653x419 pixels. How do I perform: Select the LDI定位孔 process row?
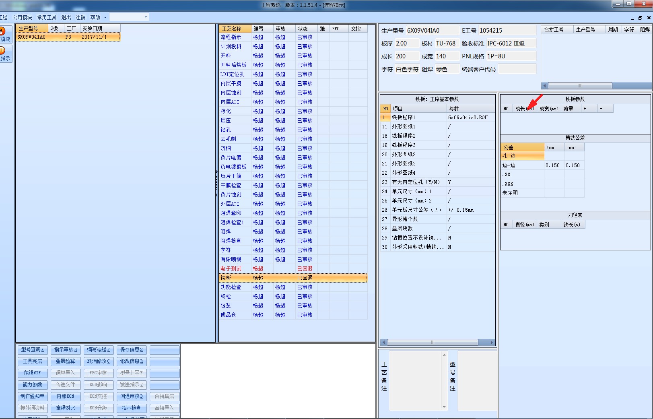click(293, 74)
